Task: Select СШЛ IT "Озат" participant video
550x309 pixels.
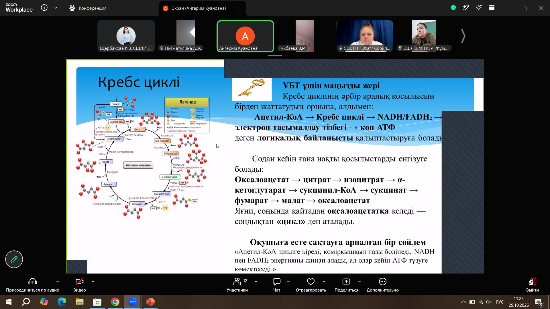Action: pyautogui.click(x=364, y=36)
